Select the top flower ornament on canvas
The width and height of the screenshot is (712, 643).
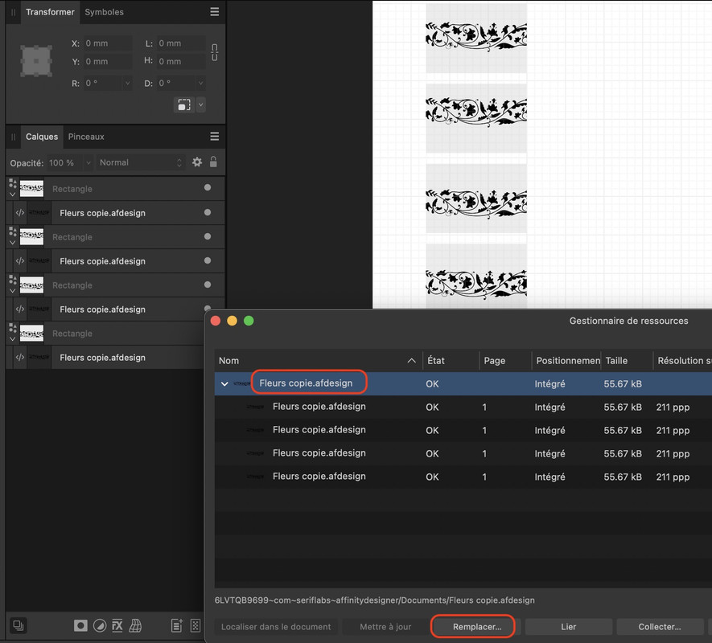(476, 35)
